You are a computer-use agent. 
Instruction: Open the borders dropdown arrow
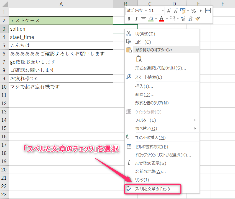(178, 19)
